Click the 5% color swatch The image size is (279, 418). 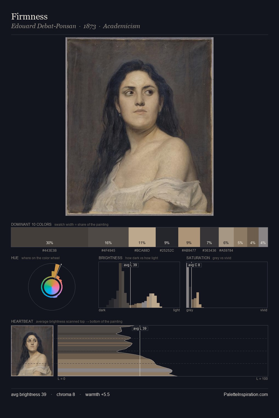240,237
